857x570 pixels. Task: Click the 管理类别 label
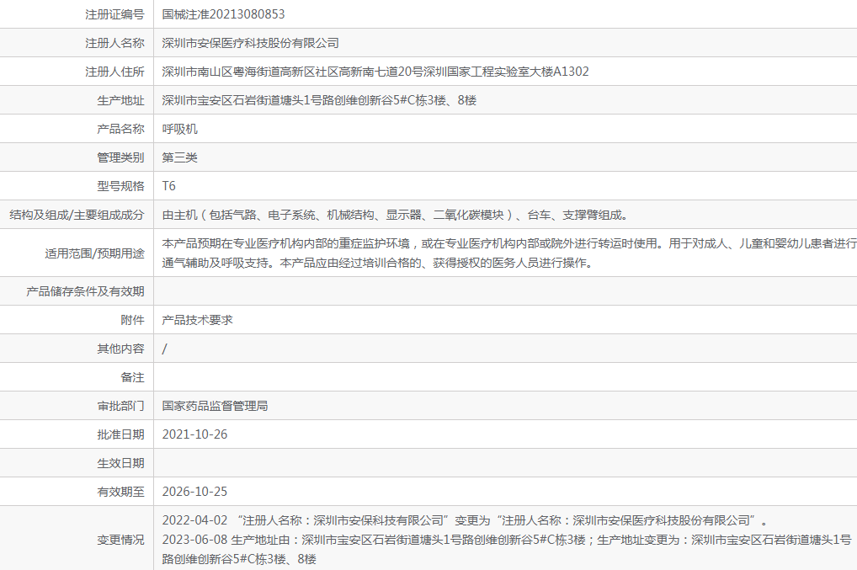click(120, 157)
